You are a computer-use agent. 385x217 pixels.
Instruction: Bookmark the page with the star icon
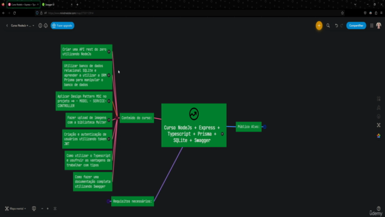342,13
